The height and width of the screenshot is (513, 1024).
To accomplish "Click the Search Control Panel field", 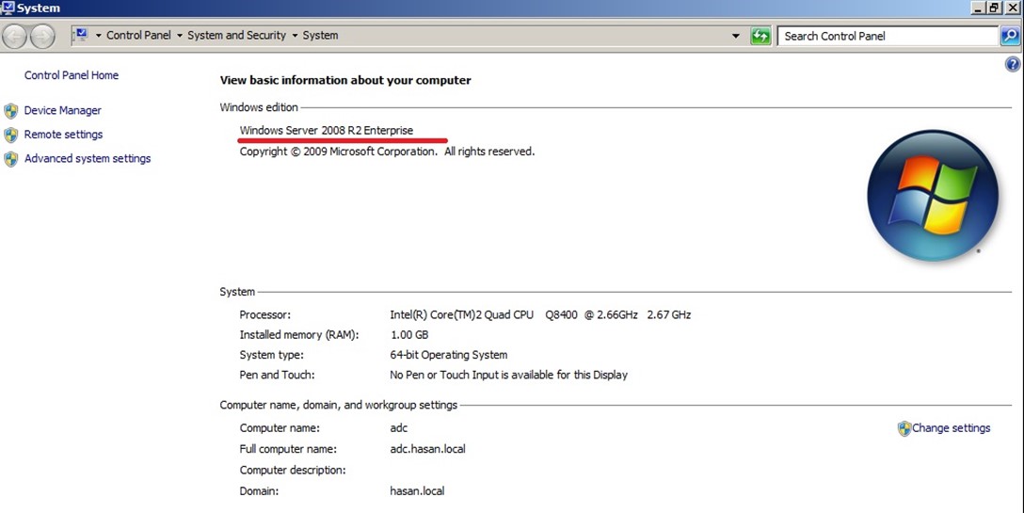I will tap(888, 36).
